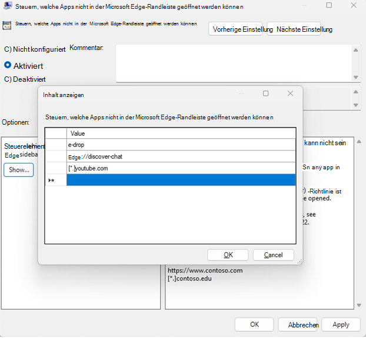Click the help pane's down scroll arrow
This screenshot has width=366, height=338.
359,305
